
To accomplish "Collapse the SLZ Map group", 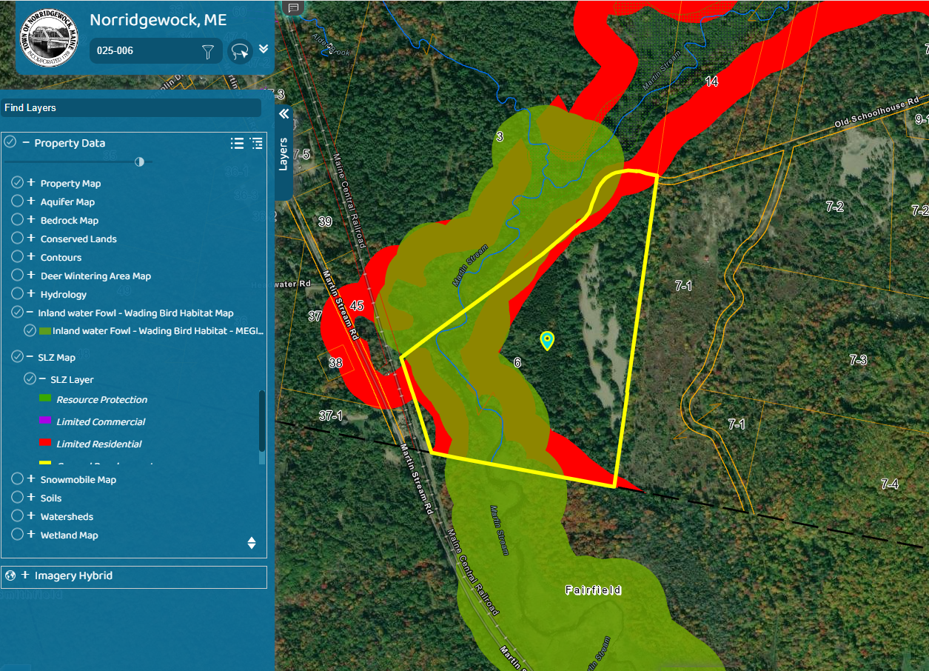I will coord(30,356).
